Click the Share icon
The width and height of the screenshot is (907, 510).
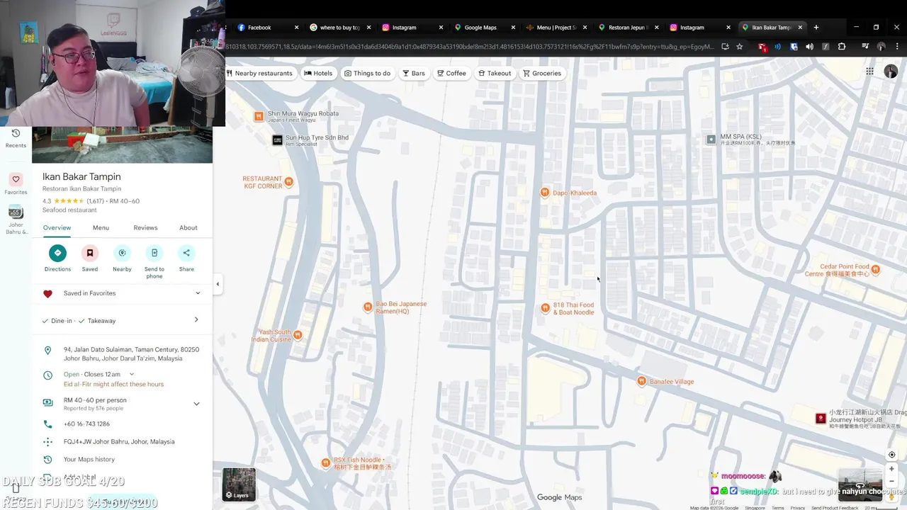click(x=186, y=253)
